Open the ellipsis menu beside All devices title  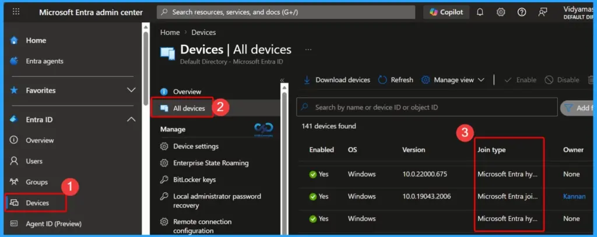(x=308, y=49)
